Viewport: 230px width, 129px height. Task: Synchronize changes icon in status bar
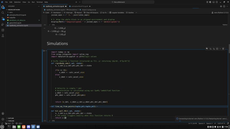click(x=13, y=123)
